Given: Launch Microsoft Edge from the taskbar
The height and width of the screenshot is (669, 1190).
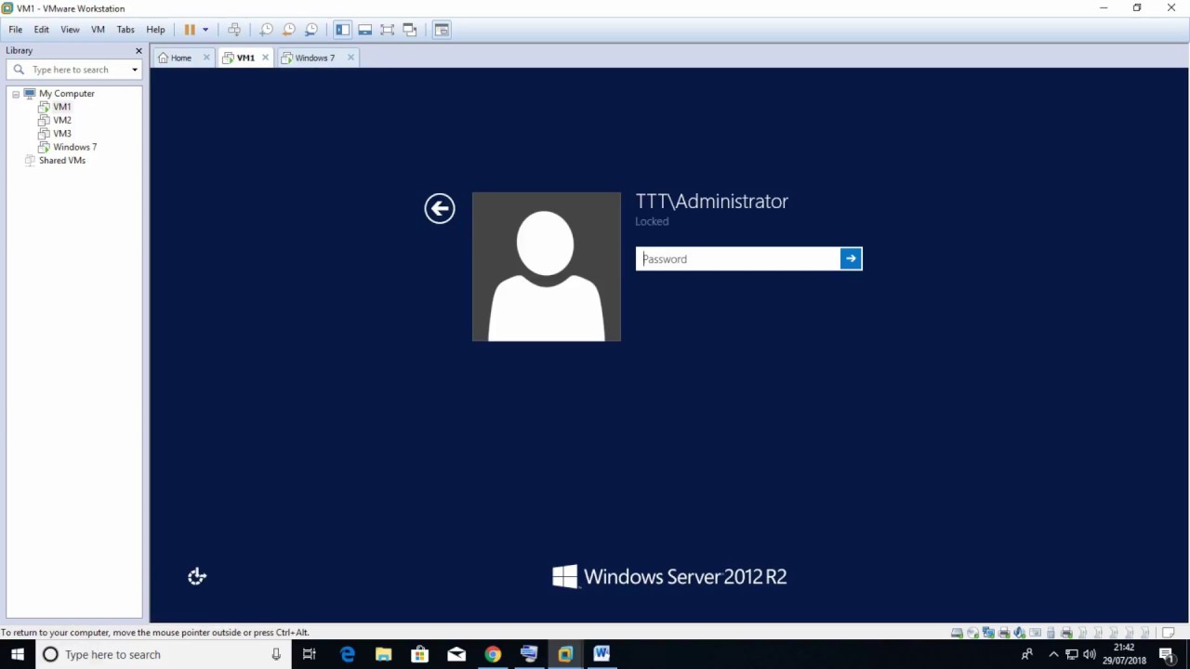Looking at the screenshot, I should [348, 654].
